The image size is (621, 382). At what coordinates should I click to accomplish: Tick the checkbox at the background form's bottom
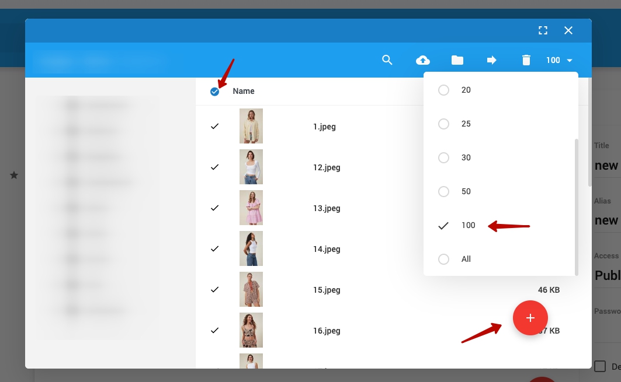pyautogui.click(x=600, y=366)
